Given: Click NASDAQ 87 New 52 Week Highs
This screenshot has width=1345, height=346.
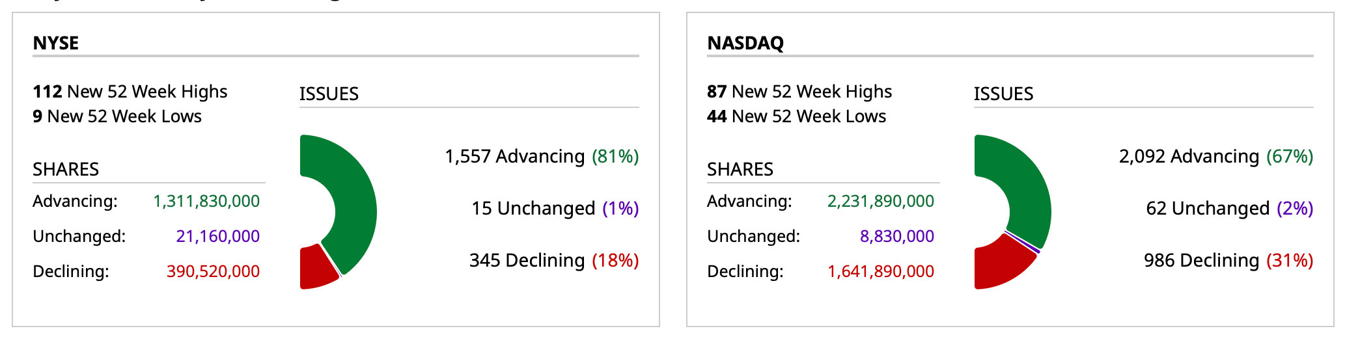Looking at the screenshot, I should click(x=799, y=92).
